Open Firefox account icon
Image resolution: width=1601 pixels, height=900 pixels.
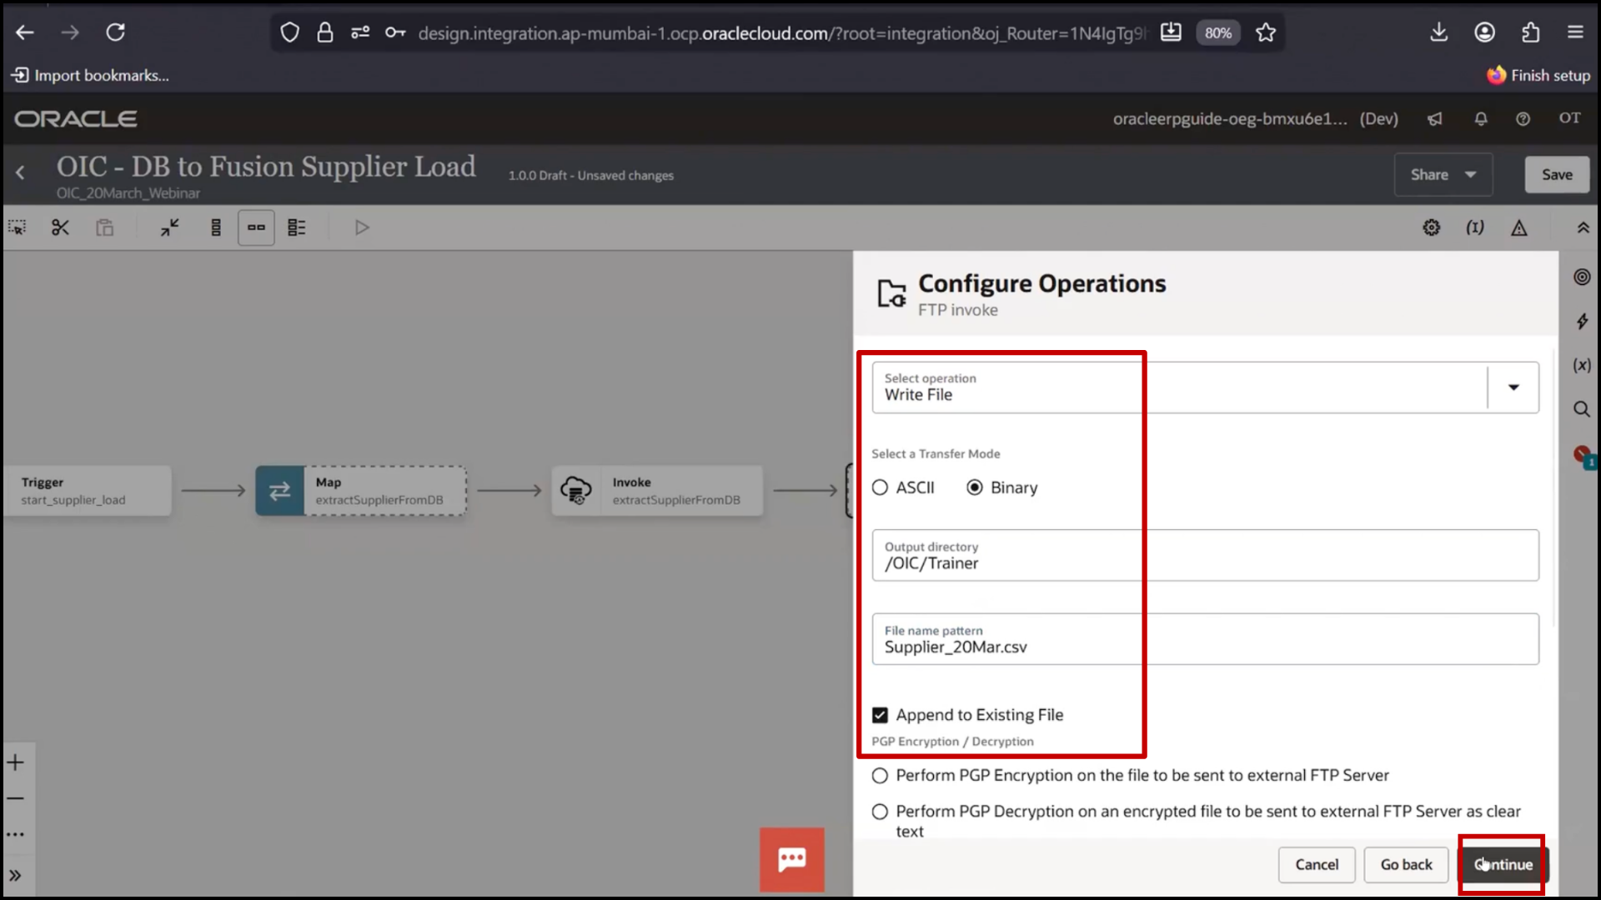(x=1485, y=32)
